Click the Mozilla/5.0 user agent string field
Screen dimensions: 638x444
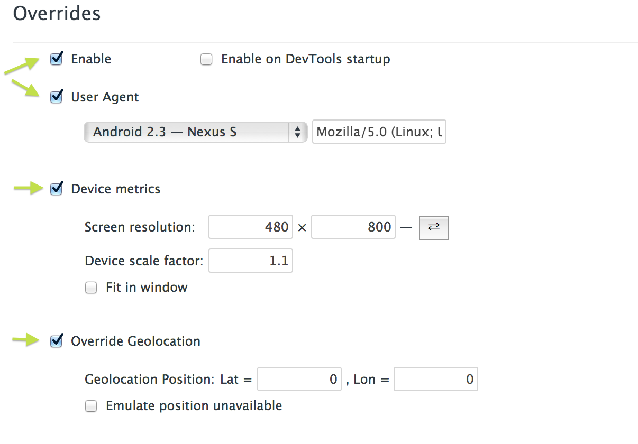(x=379, y=132)
